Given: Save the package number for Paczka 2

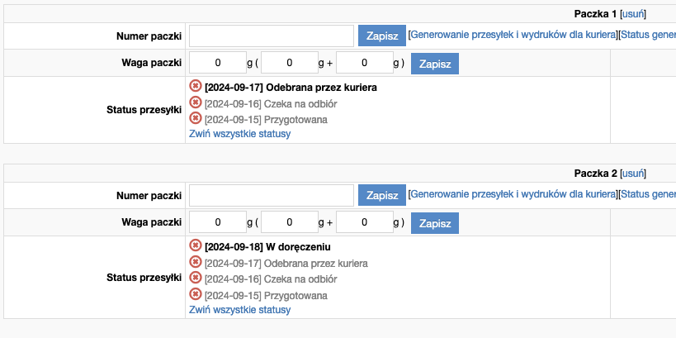Looking at the screenshot, I should [382, 195].
